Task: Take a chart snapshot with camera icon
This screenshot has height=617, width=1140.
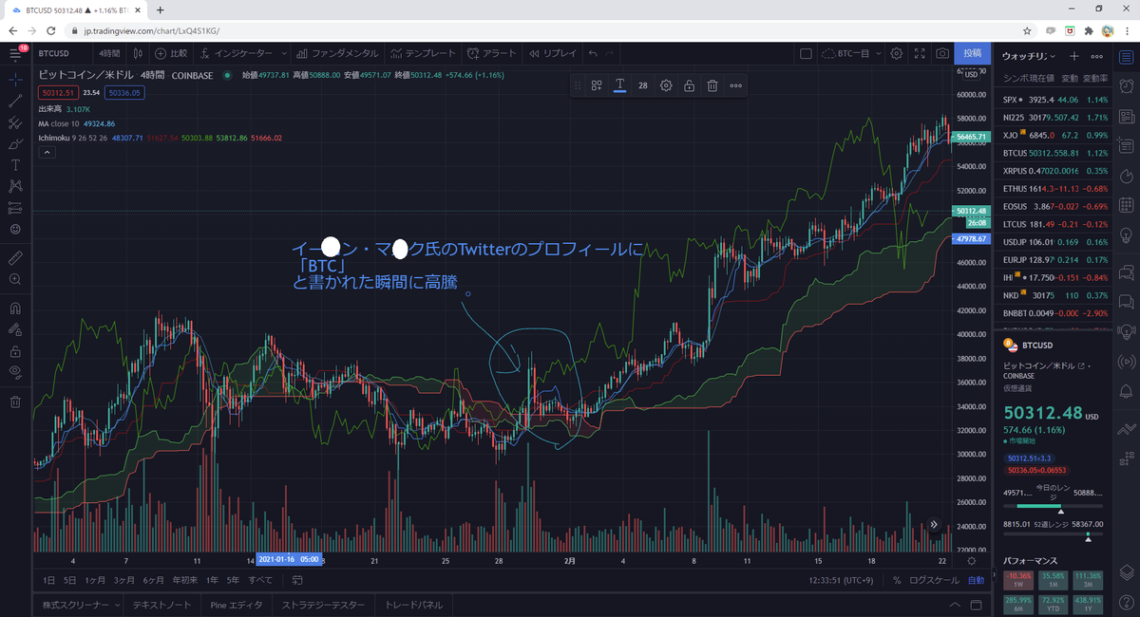Action: (941, 54)
